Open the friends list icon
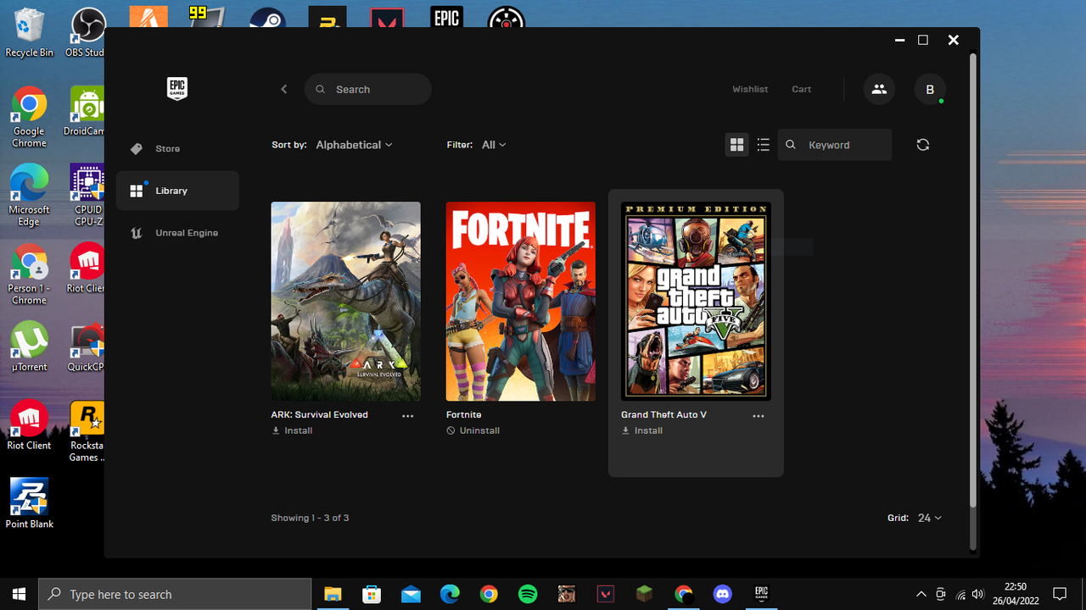Viewport: 1086px width, 610px height. (879, 89)
